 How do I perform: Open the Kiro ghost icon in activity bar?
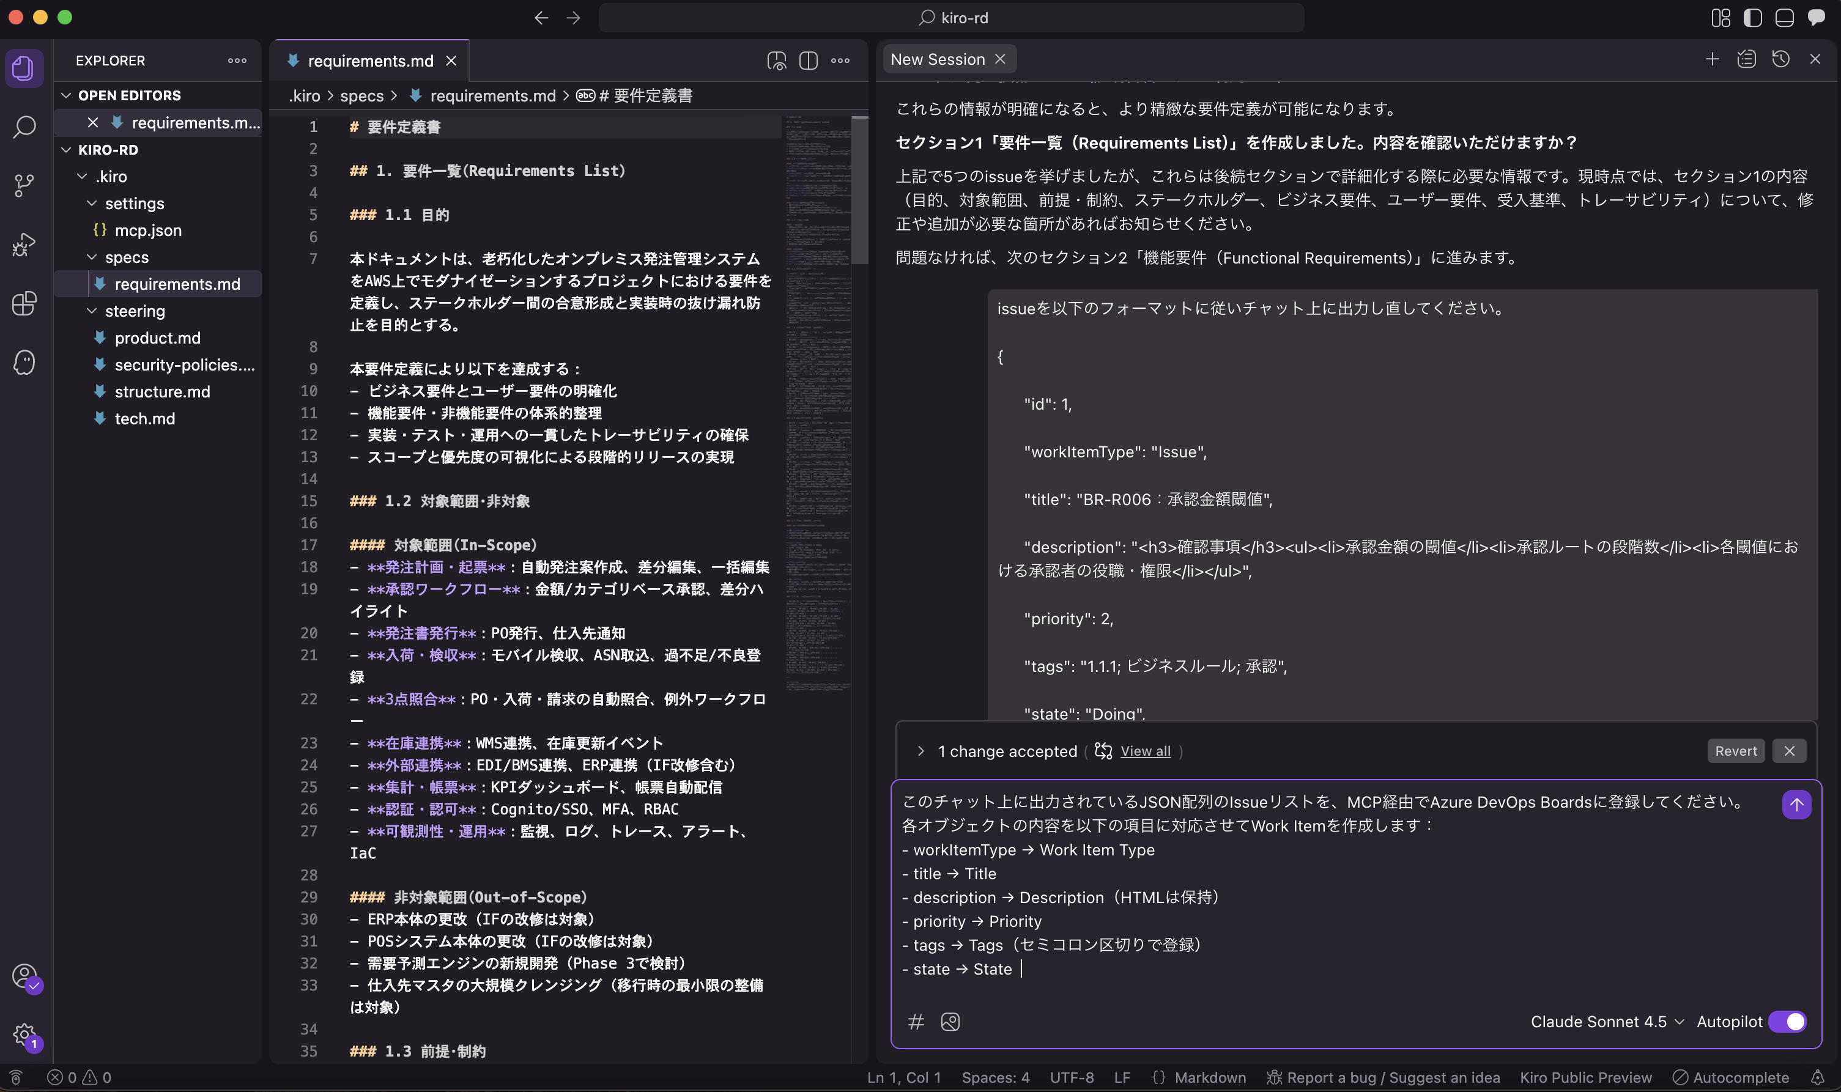(24, 362)
